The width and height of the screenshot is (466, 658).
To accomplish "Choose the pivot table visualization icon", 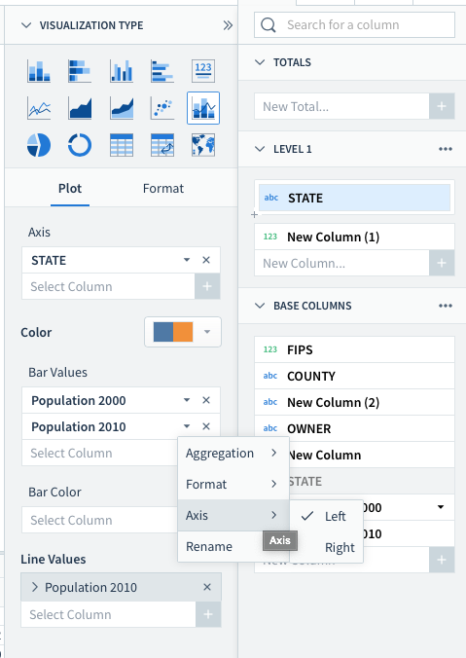I will tap(162, 145).
